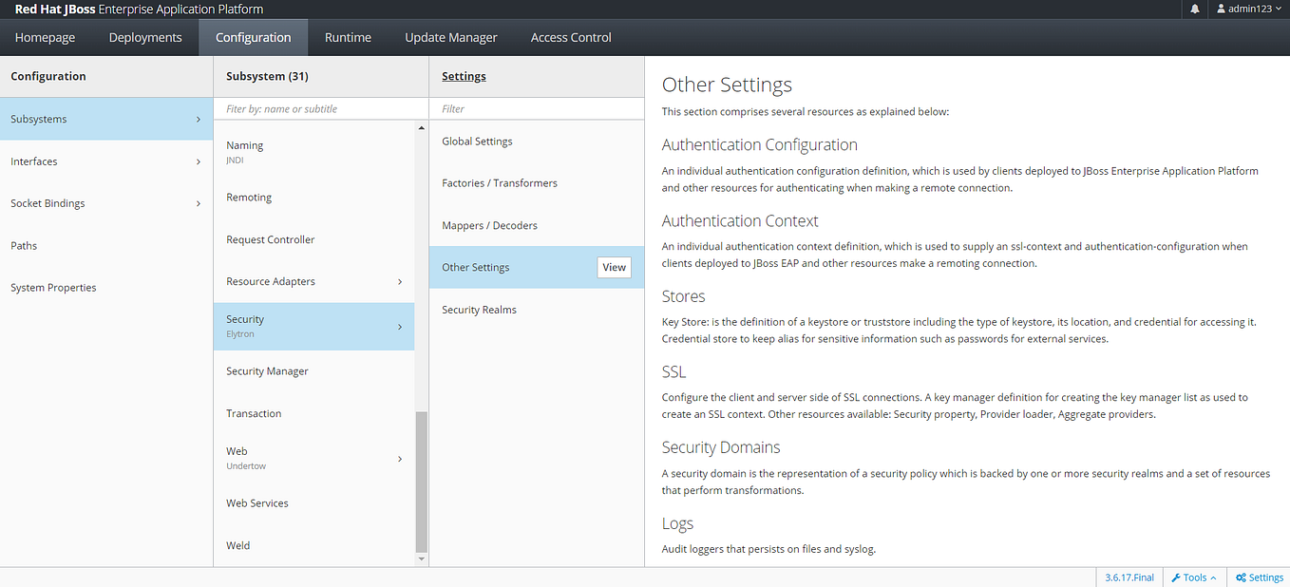The height and width of the screenshot is (587, 1290).
Task: Click the subsystem list scroll-up arrow
Action: pyautogui.click(x=422, y=127)
